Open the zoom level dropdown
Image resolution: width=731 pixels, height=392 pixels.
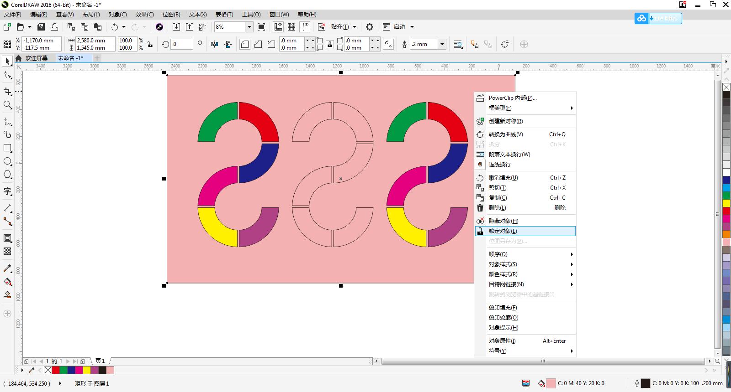coord(249,27)
